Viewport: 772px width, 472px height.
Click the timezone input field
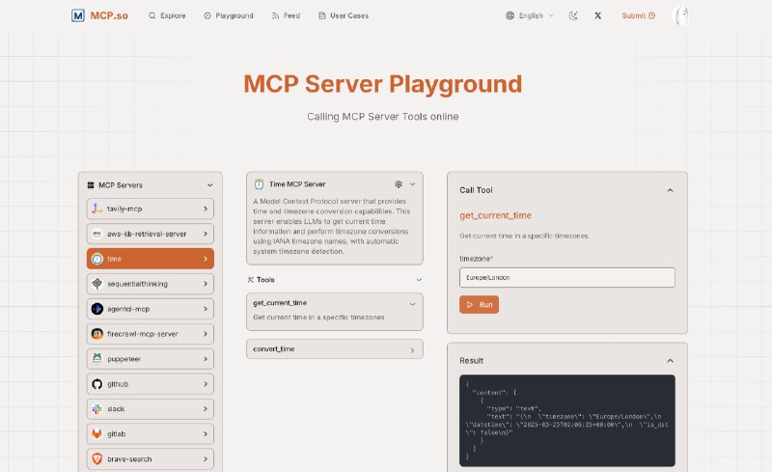tap(567, 278)
